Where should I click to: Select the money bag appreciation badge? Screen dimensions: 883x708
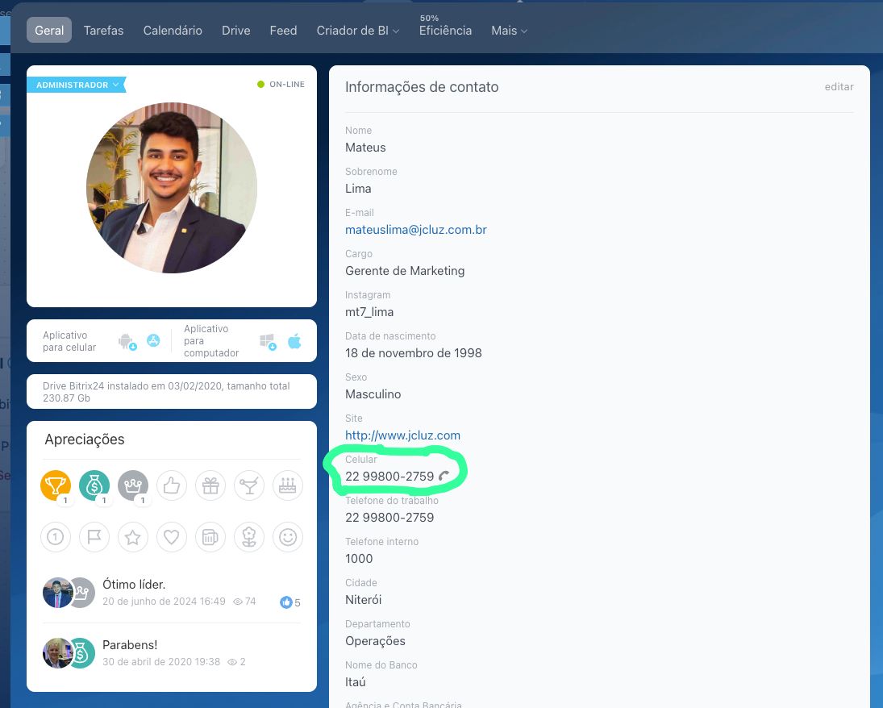pyautogui.click(x=94, y=485)
